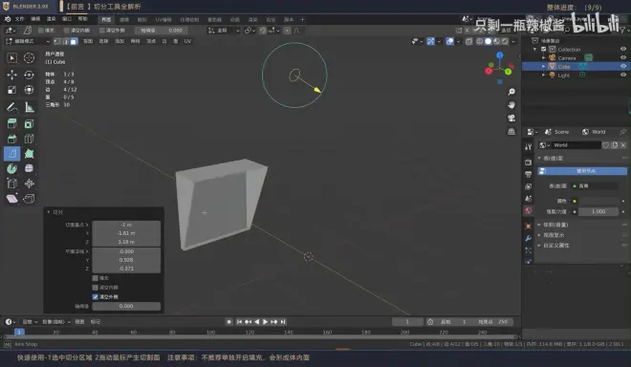Select the Spin tool
The height and width of the screenshot is (367, 631).
pos(12,168)
